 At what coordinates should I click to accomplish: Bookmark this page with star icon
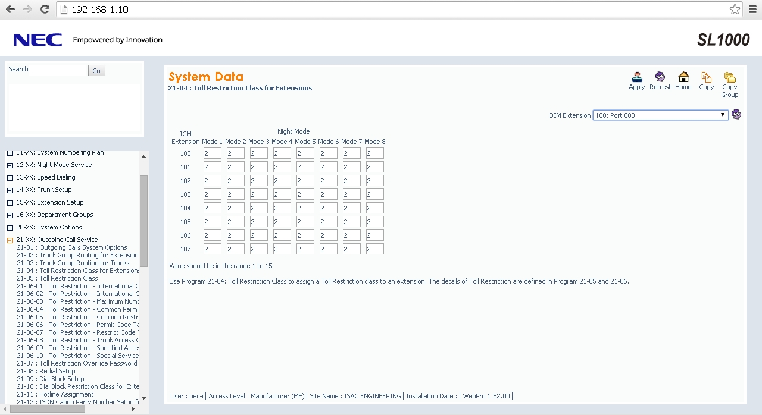pyautogui.click(x=735, y=10)
